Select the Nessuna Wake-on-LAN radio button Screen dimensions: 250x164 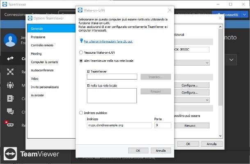[x=81, y=52]
